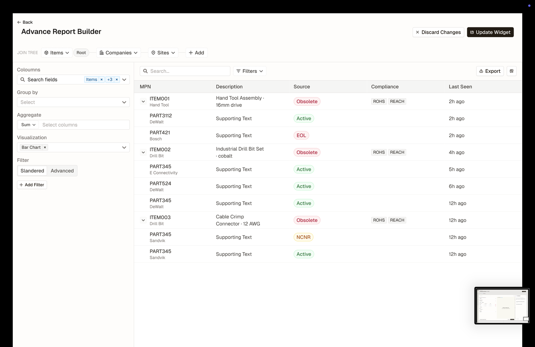
Task: Go back using the Back arrow link
Action: click(x=25, y=22)
